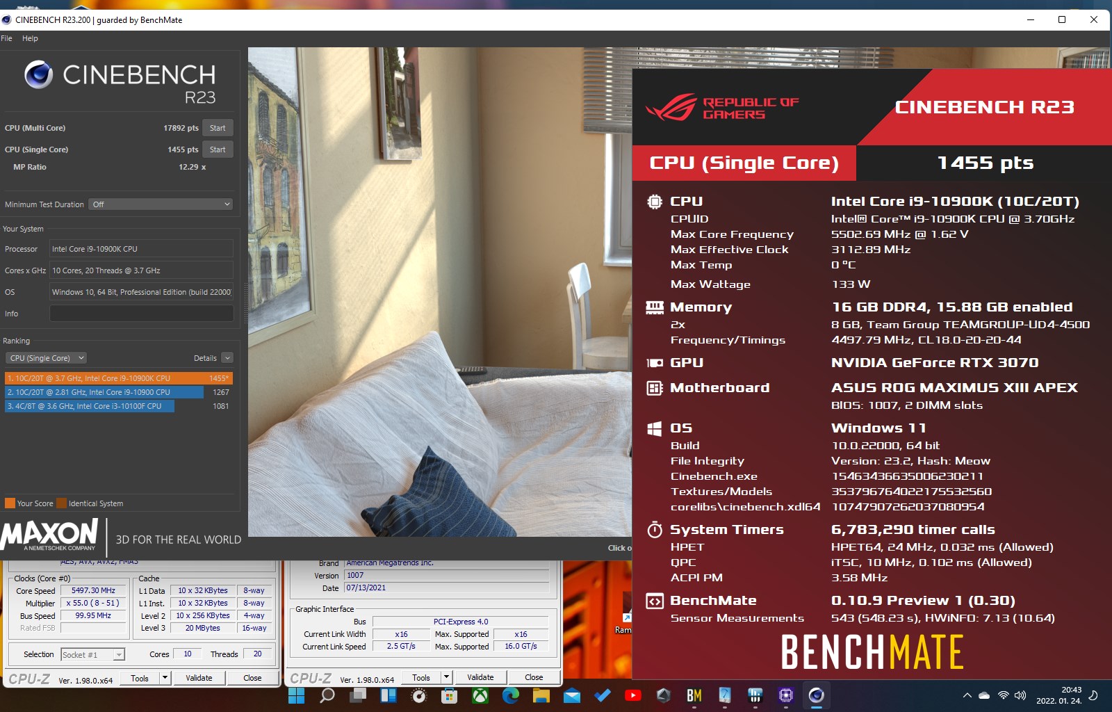
Task: Click Identical System legend swatch
Action: pos(62,503)
